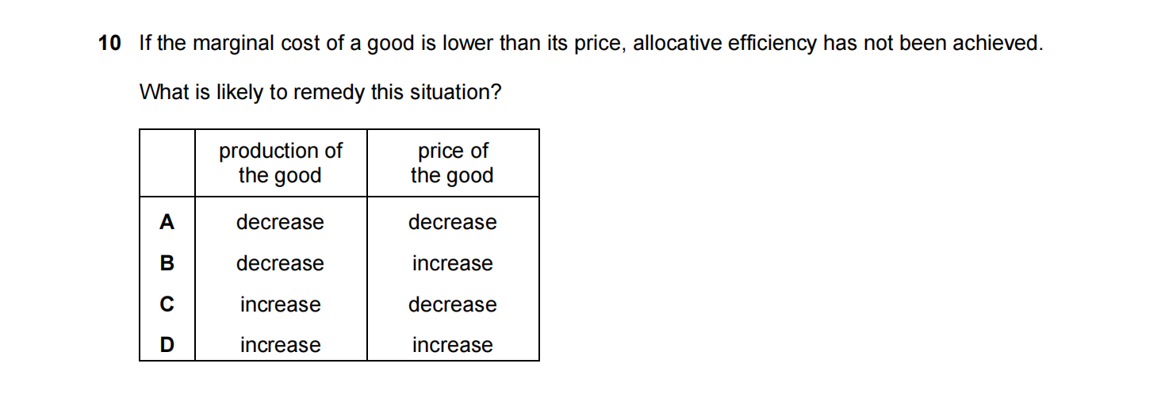1161x398 pixels.
Task: Click row D's production cell 'increase'
Action: pyautogui.click(x=280, y=345)
